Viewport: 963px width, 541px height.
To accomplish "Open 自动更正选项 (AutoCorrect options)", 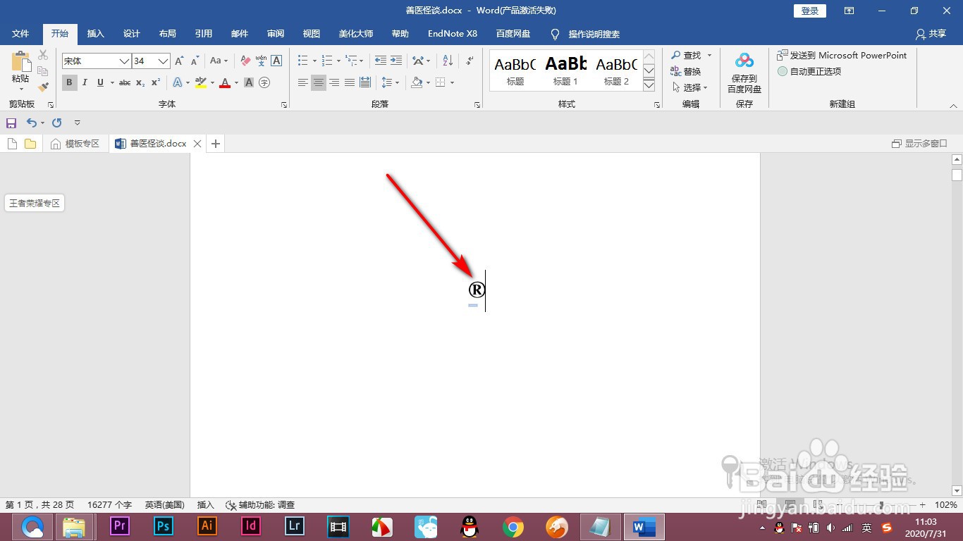I will (809, 71).
